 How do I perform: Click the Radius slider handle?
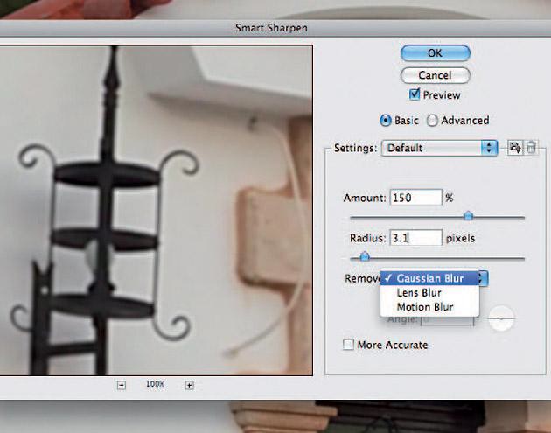click(365, 256)
